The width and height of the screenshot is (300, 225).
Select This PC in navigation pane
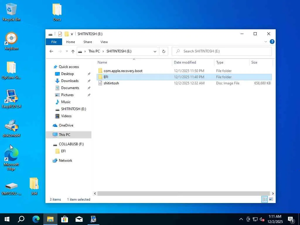(69, 135)
